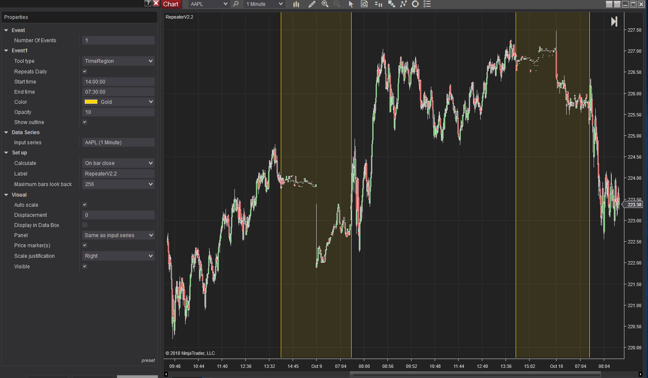Close the Properties dialog with red X
The image size is (648, 378).
[156, 3]
